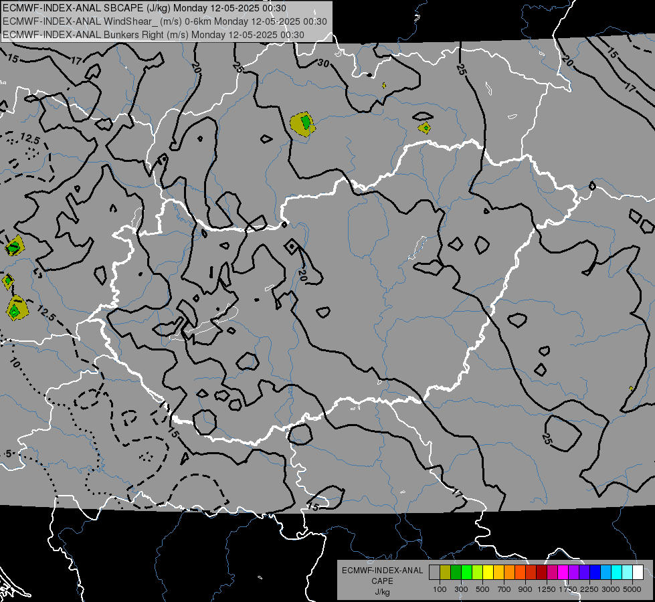This screenshot has width=655, height=602.
Task: Click the pure yellow legend swatch
Action: (x=488, y=573)
